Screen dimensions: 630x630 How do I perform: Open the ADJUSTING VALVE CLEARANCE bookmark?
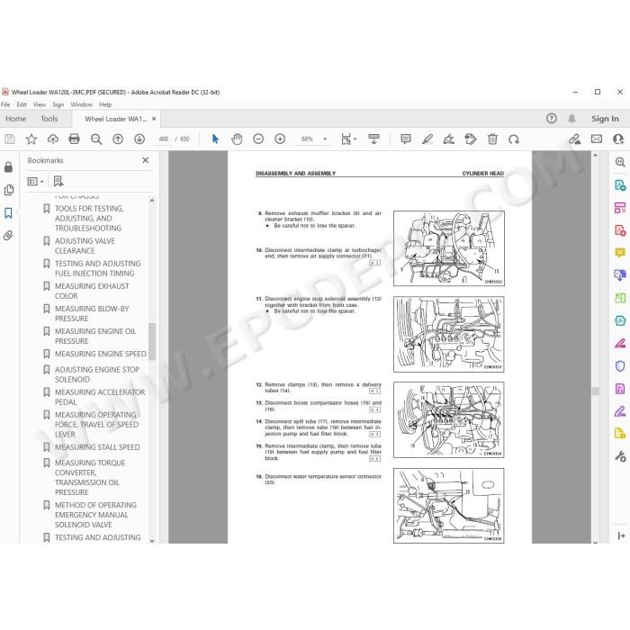(x=85, y=246)
